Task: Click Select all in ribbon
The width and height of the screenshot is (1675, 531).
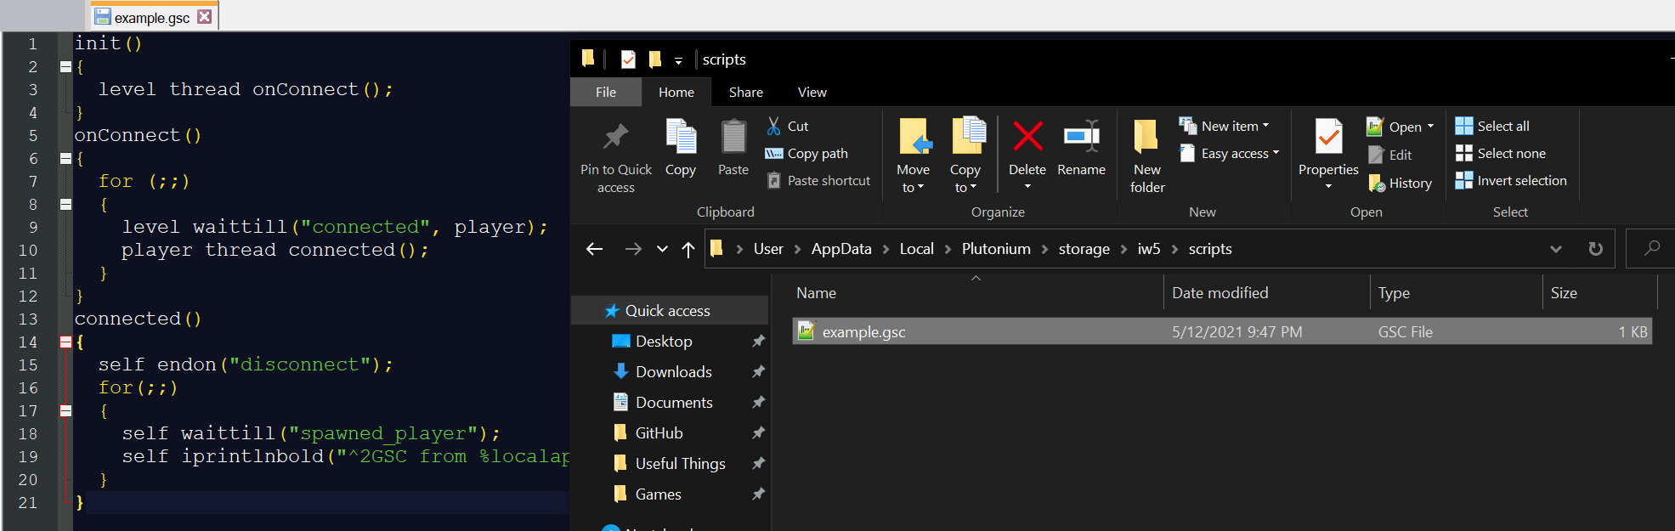Action: (x=1492, y=126)
